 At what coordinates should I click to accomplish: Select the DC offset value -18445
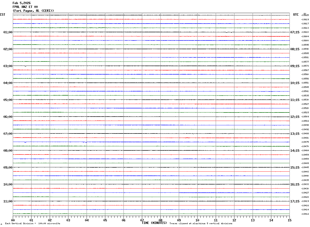(x=305, y=168)
